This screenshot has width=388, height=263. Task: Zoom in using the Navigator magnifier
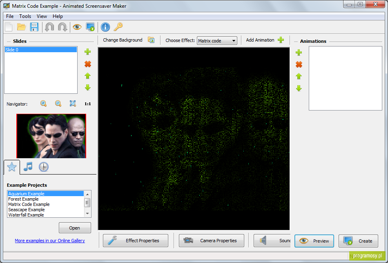44,104
